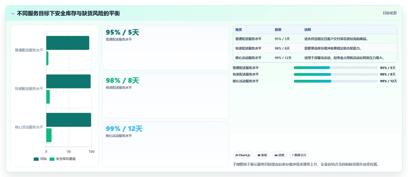Image resolution: width=408 pixels, height=177 pixels.
Task: Select the 表格 tag chip
Action: pos(262,155)
